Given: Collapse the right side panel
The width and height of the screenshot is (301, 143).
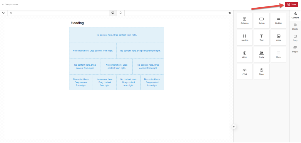Looking at the screenshot, I should click(x=233, y=127).
